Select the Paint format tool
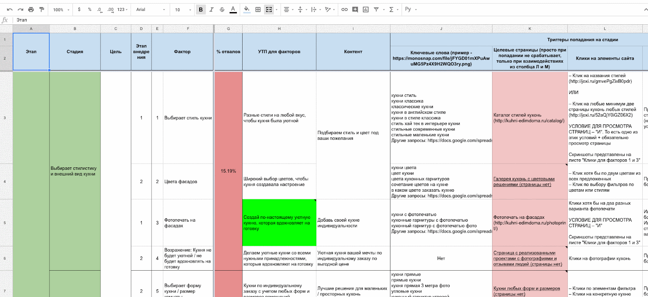The height and width of the screenshot is (297, 648). coord(41,9)
